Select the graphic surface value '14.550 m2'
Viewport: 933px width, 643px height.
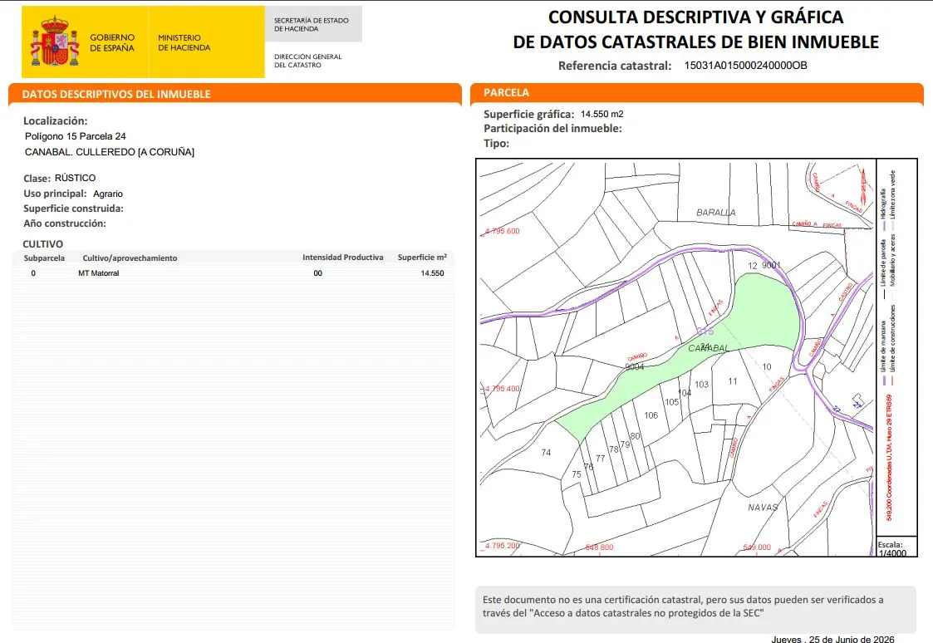tap(602, 114)
